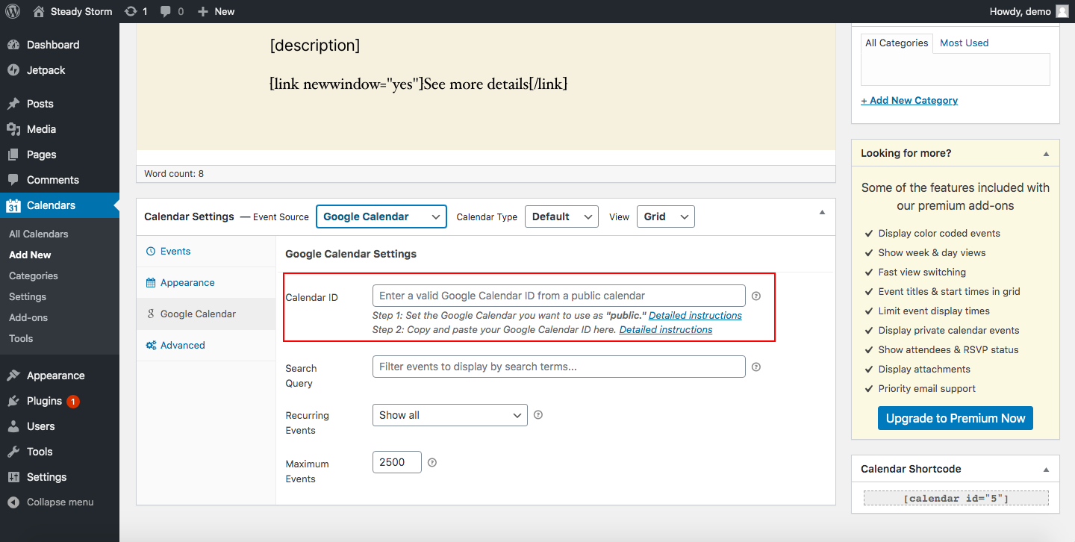
Task: Click the help icon beside Calendar ID field
Action: click(x=756, y=296)
